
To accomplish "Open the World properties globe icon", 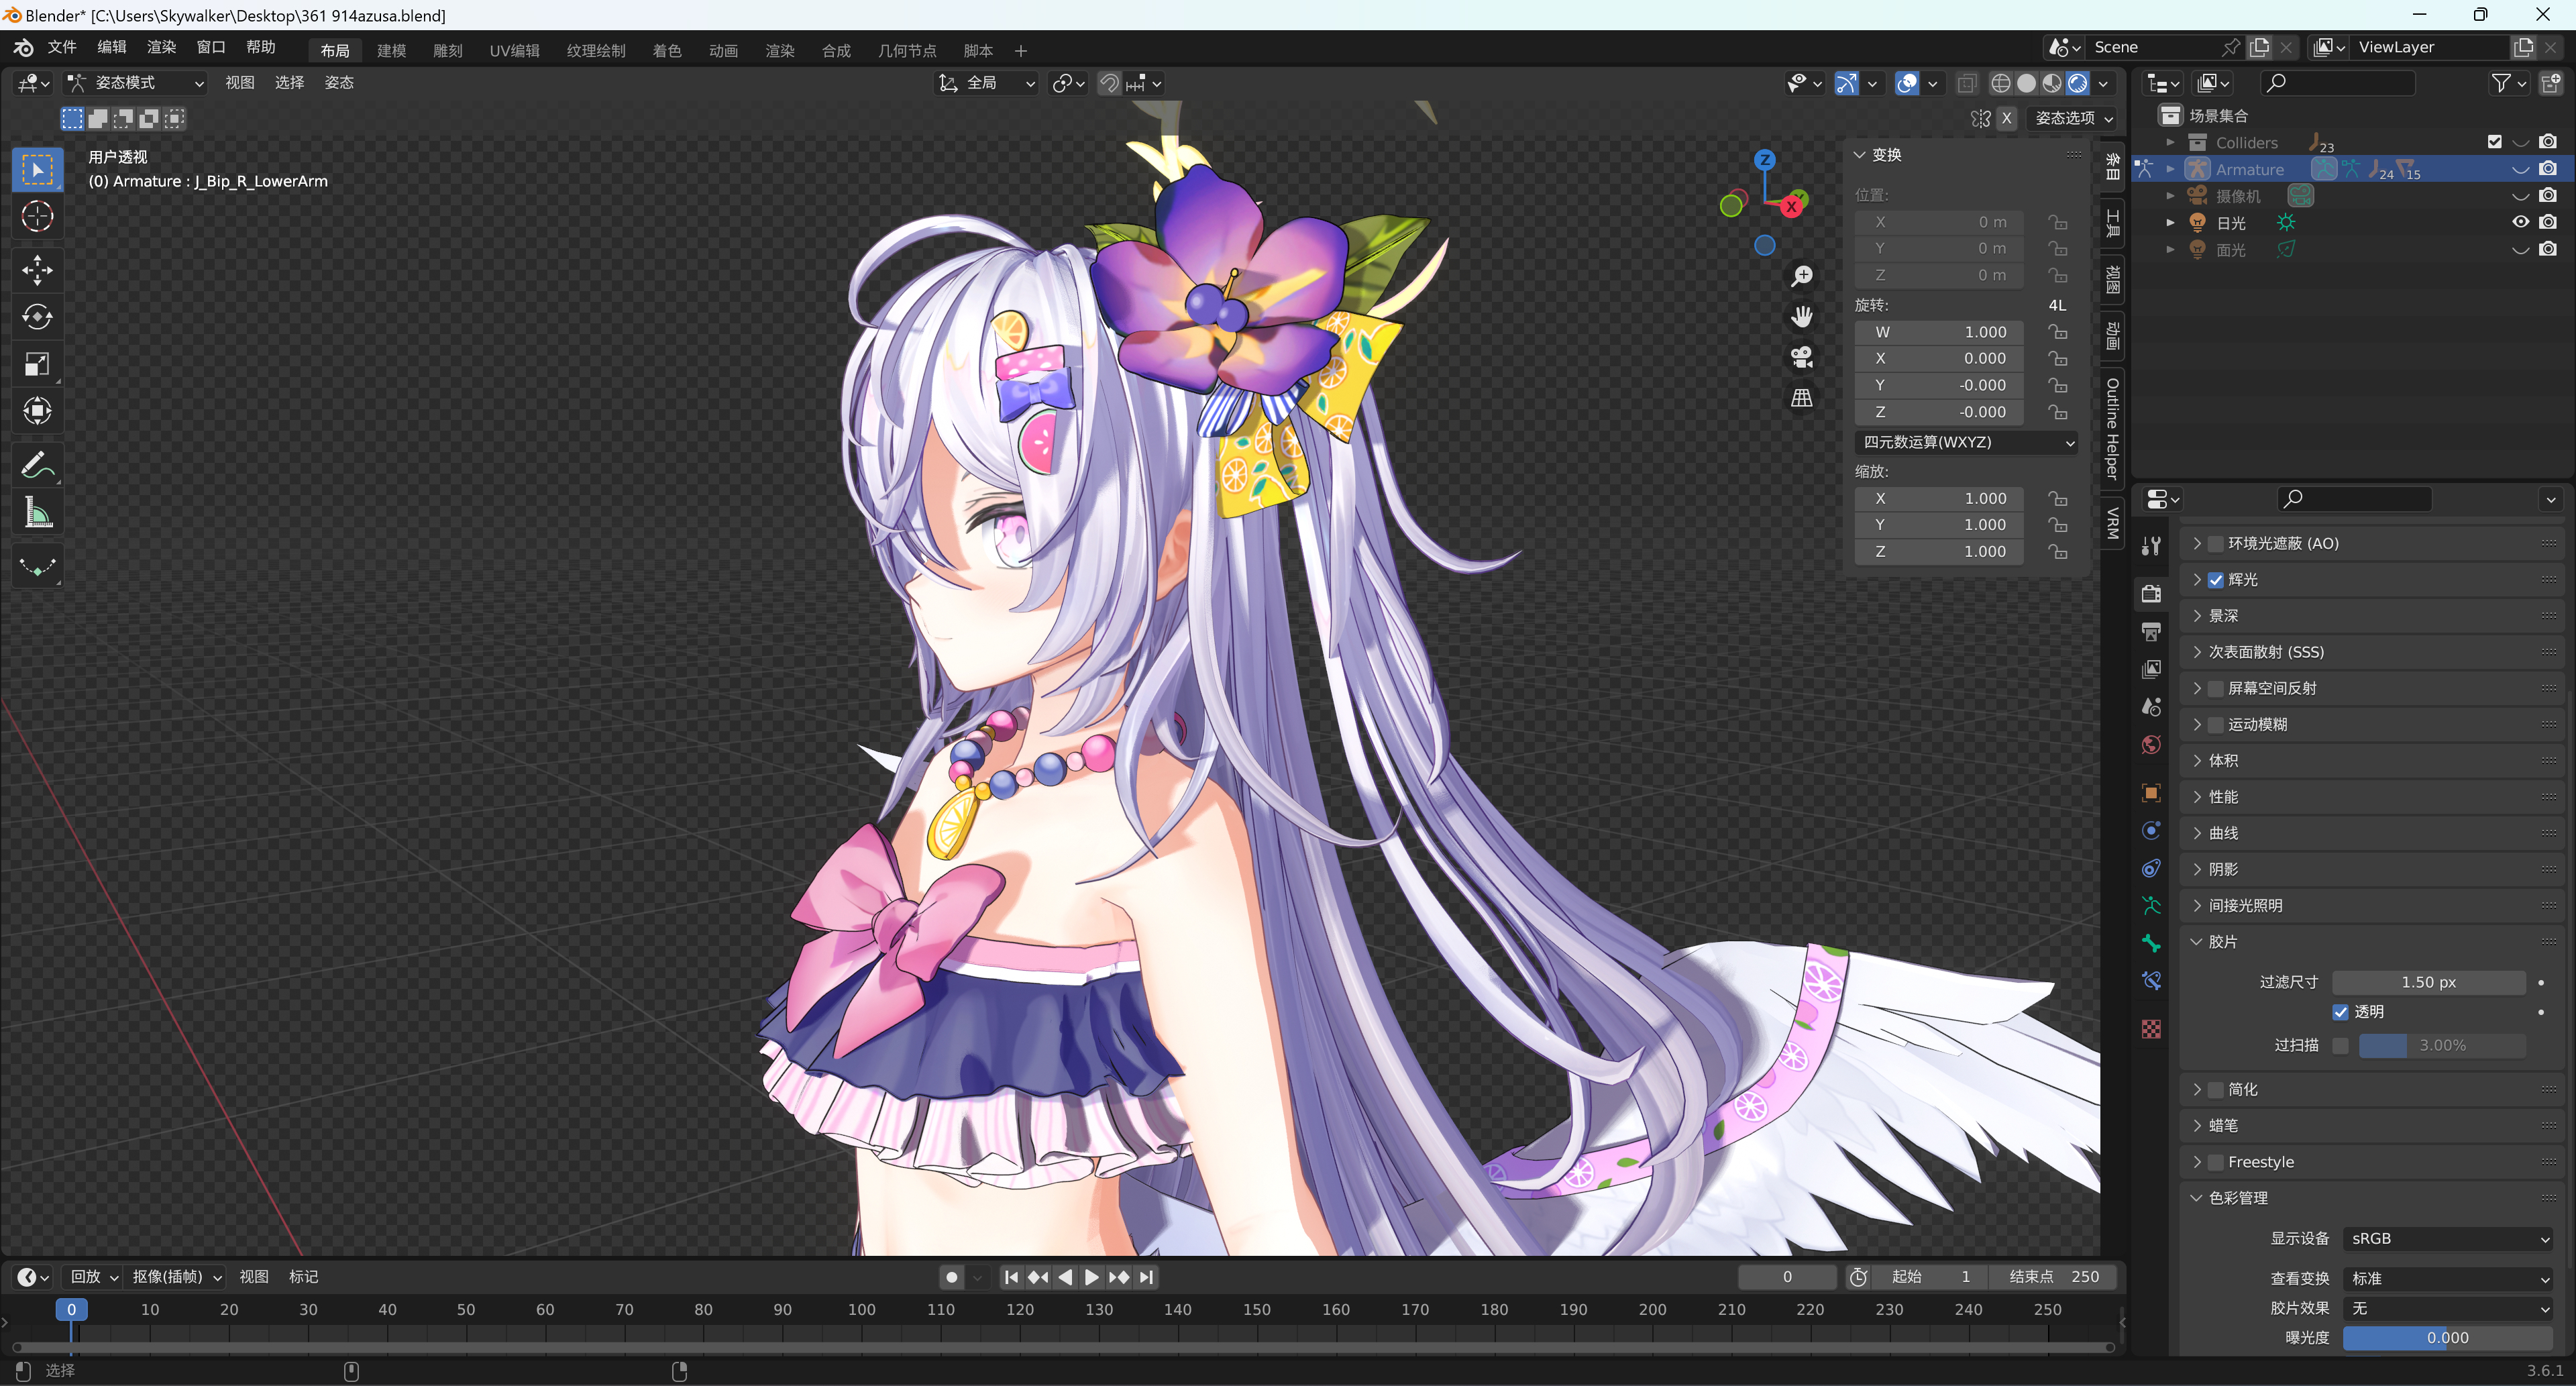I will tap(2151, 745).
